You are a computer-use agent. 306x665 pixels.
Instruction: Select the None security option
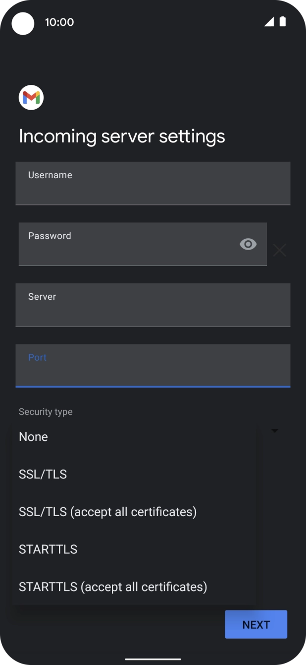coord(33,437)
